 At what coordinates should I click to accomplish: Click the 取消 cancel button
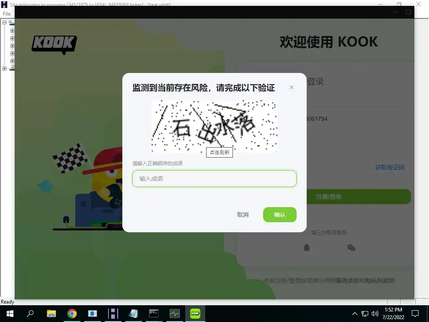[x=243, y=215]
